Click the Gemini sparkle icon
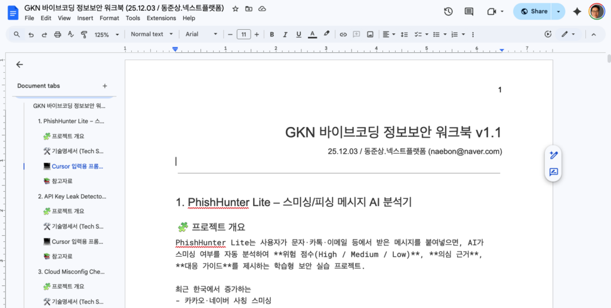 pos(577,11)
